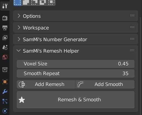Click the Add Remesh button
This screenshot has width=142, height=115.
[x=46, y=84]
